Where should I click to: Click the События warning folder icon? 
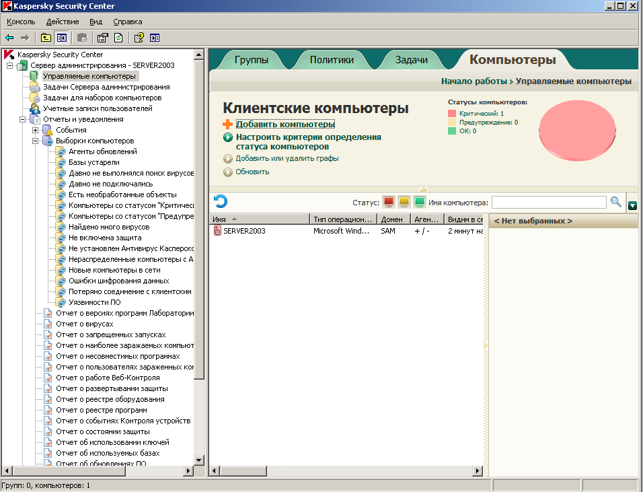[48, 130]
